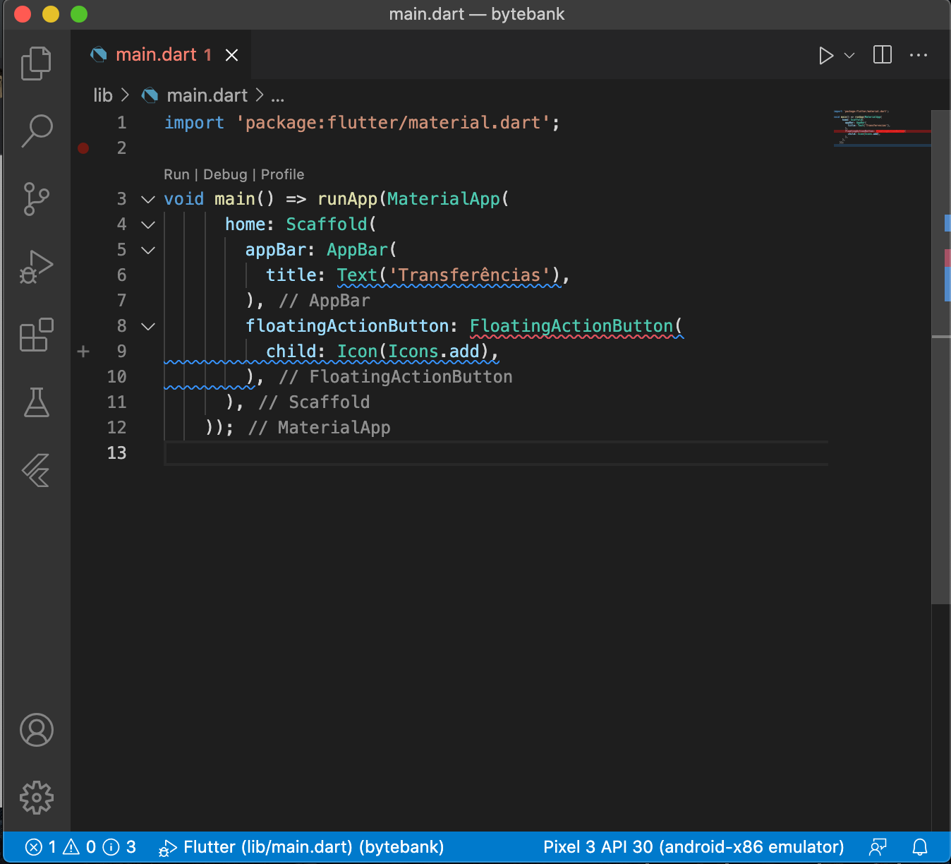Close the main.dart tab
Image resolution: width=951 pixels, height=864 pixels.
click(x=231, y=55)
